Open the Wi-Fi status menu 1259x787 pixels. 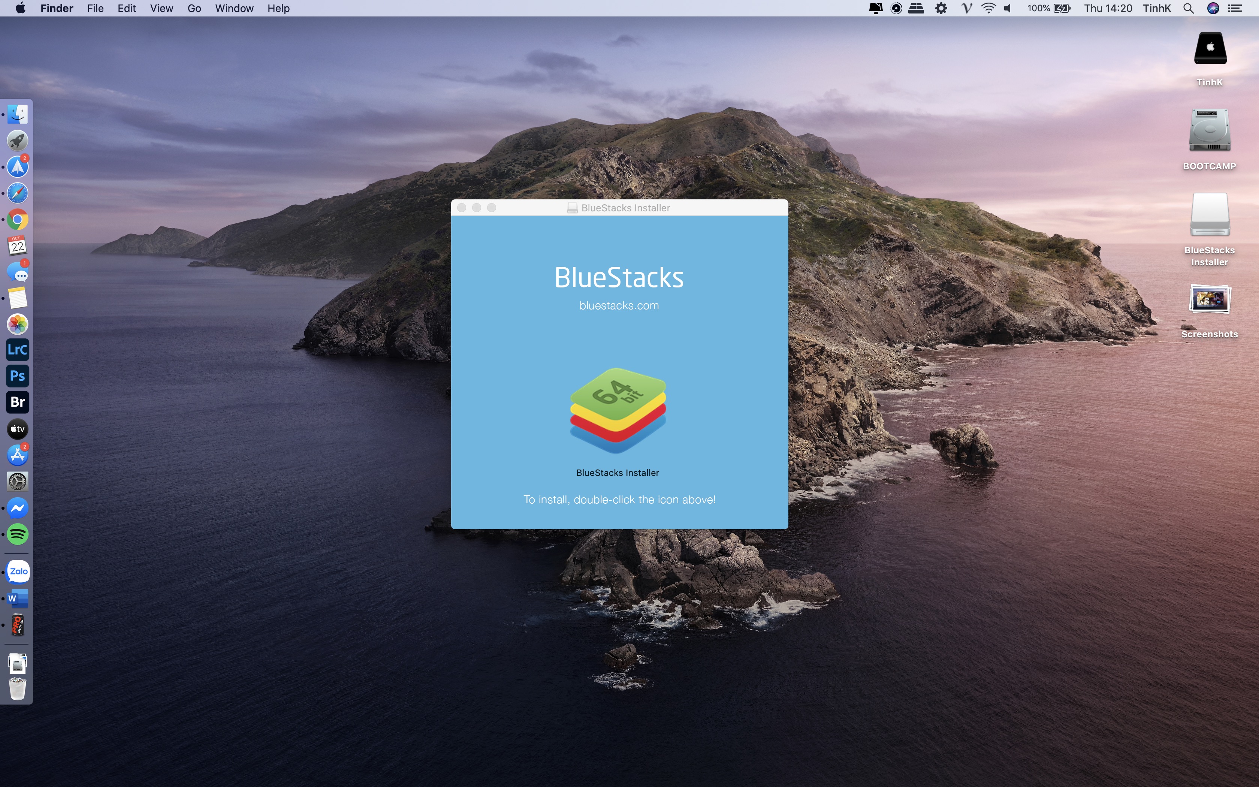tap(988, 8)
